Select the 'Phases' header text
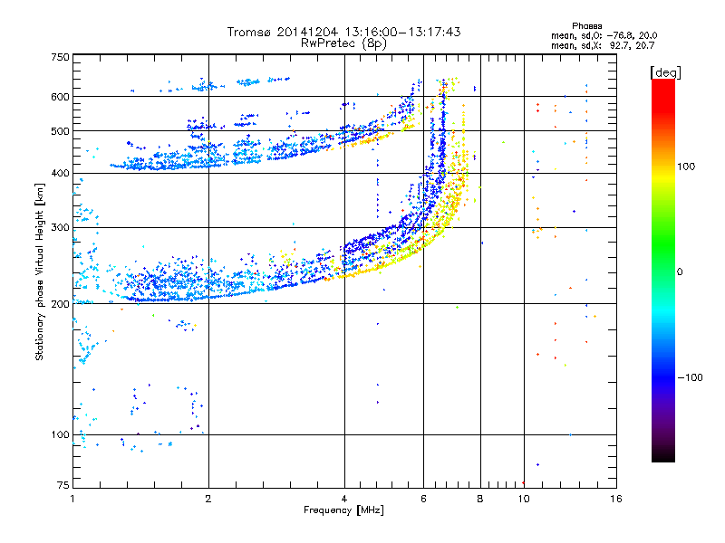 point(586,26)
